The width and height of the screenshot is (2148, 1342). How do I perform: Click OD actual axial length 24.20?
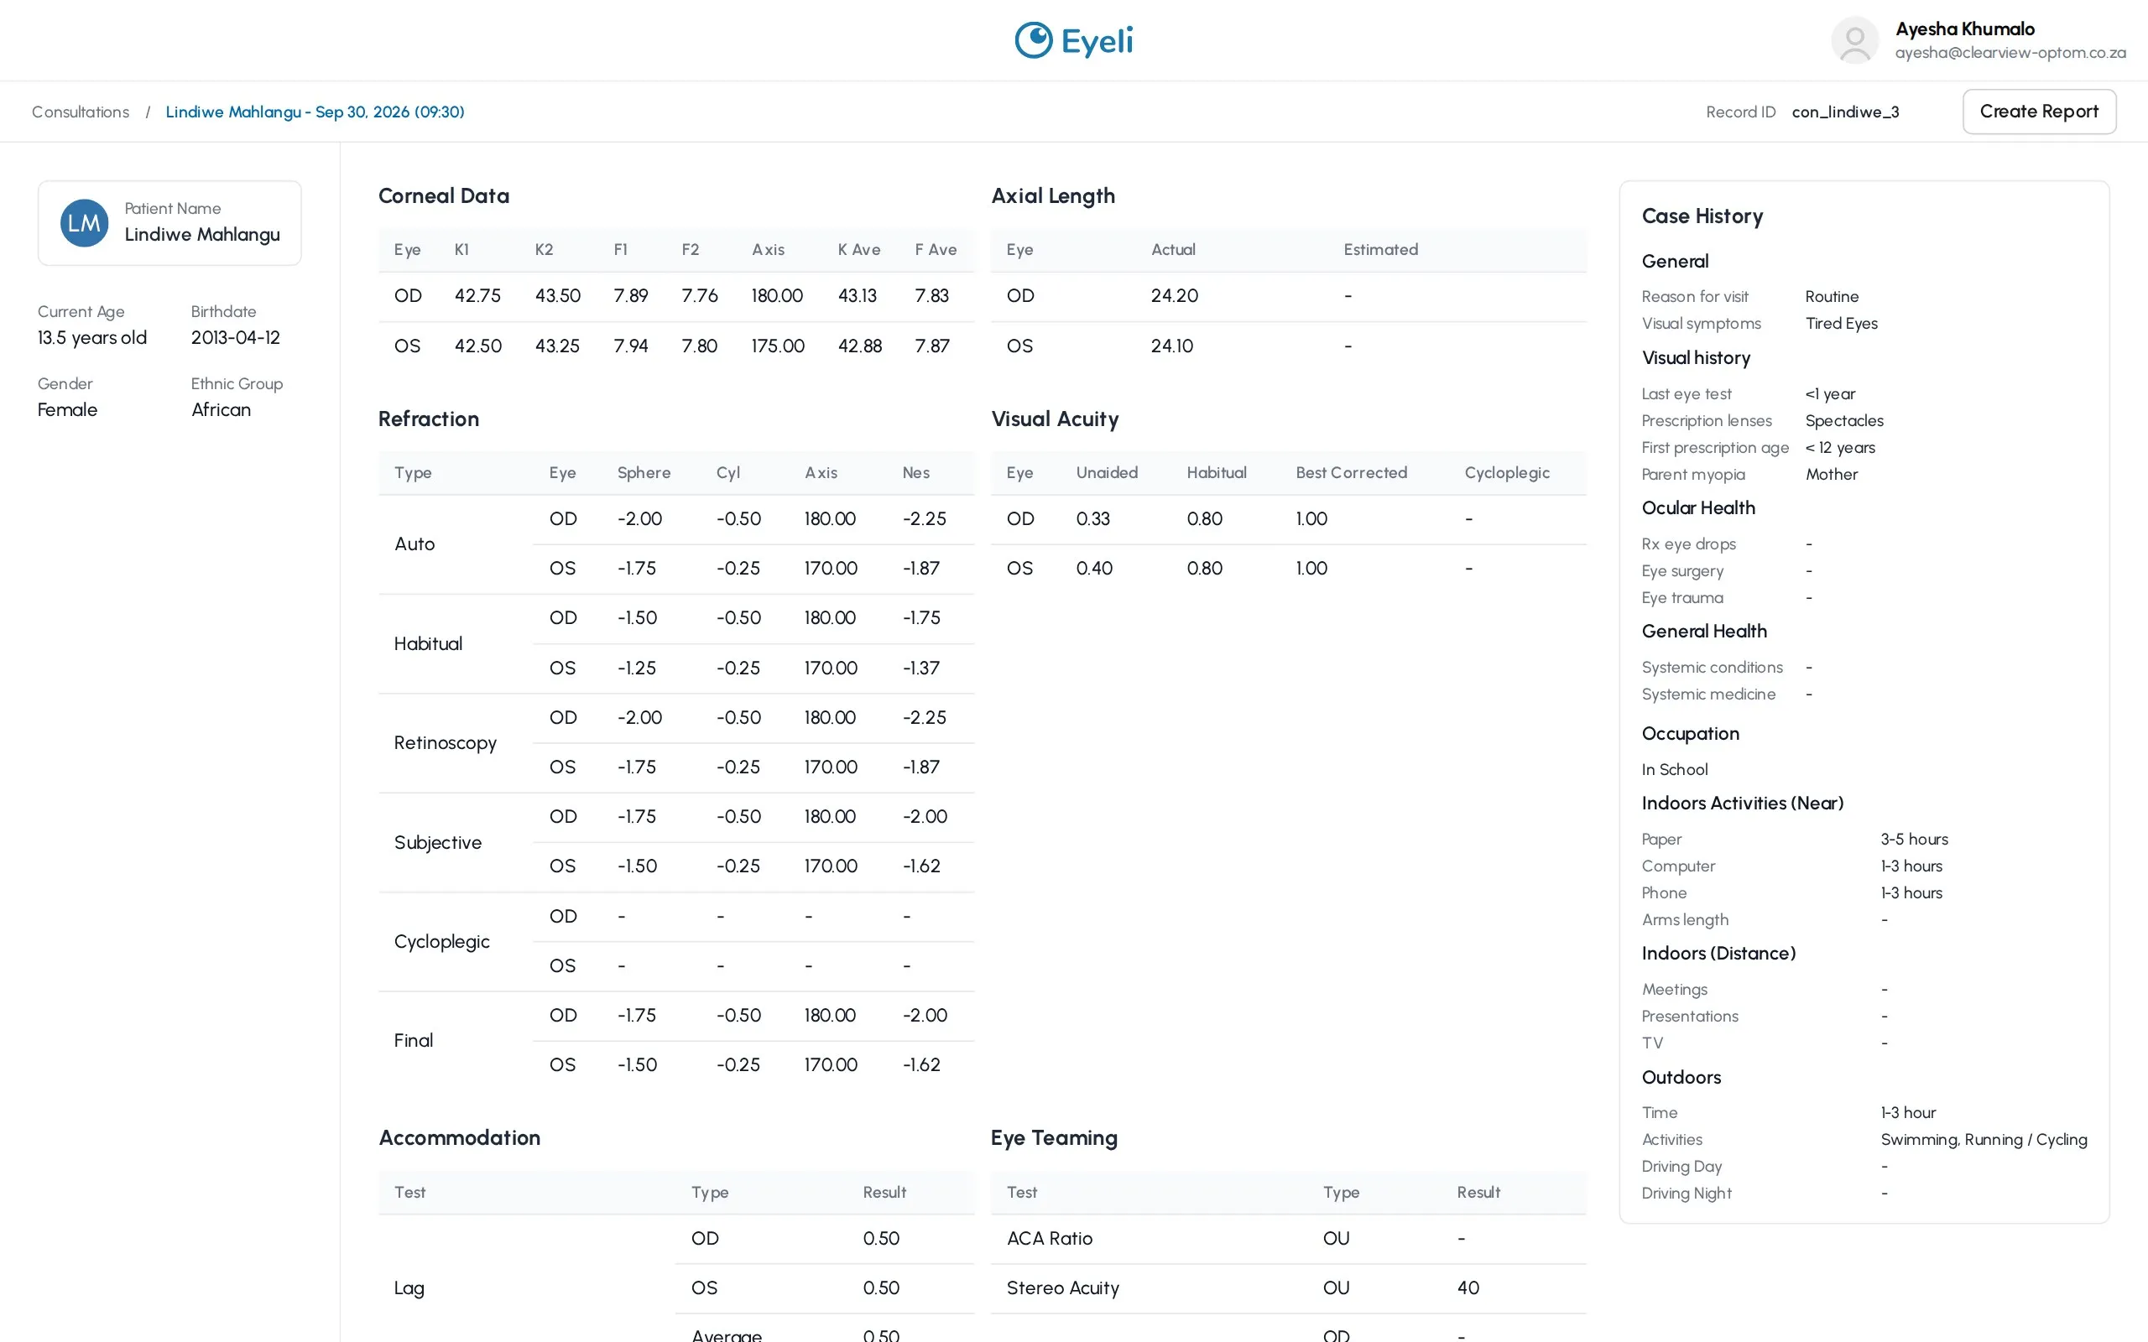coord(1175,295)
